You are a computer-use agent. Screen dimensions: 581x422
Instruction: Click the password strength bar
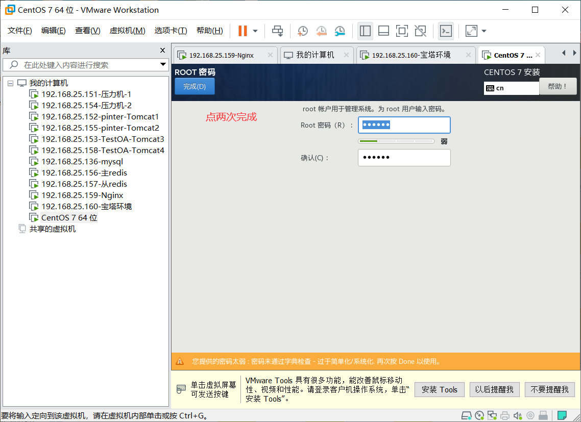(x=396, y=141)
